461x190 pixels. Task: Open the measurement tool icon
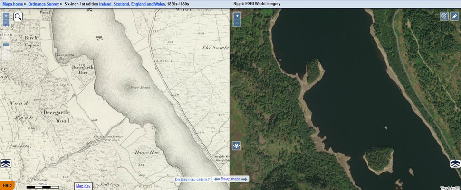[x=444, y=17]
